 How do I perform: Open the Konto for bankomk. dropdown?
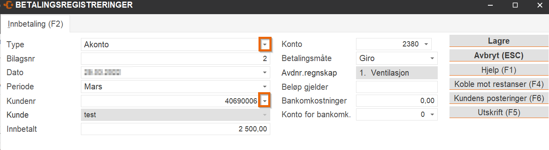(432, 115)
